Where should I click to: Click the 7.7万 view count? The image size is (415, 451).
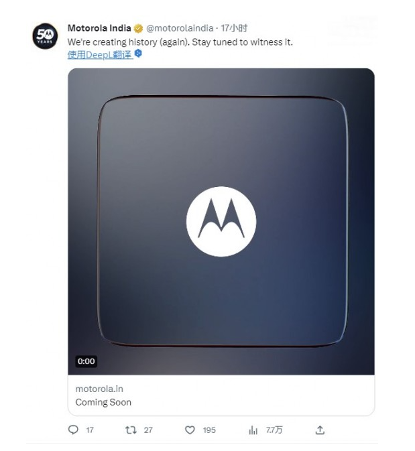pyautogui.click(x=274, y=430)
